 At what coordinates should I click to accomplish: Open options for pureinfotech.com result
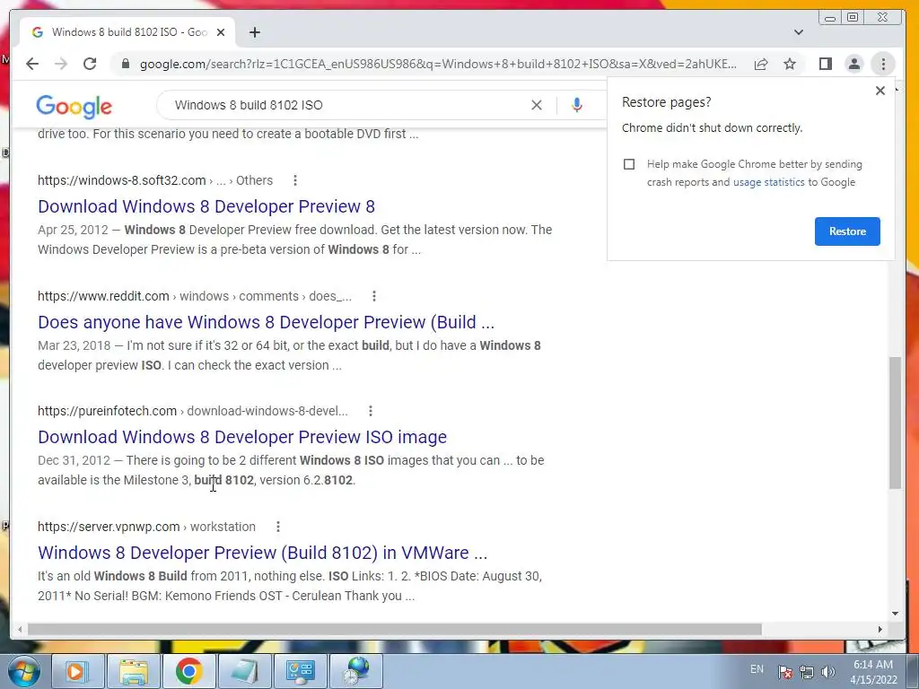pyautogui.click(x=371, y=411)
